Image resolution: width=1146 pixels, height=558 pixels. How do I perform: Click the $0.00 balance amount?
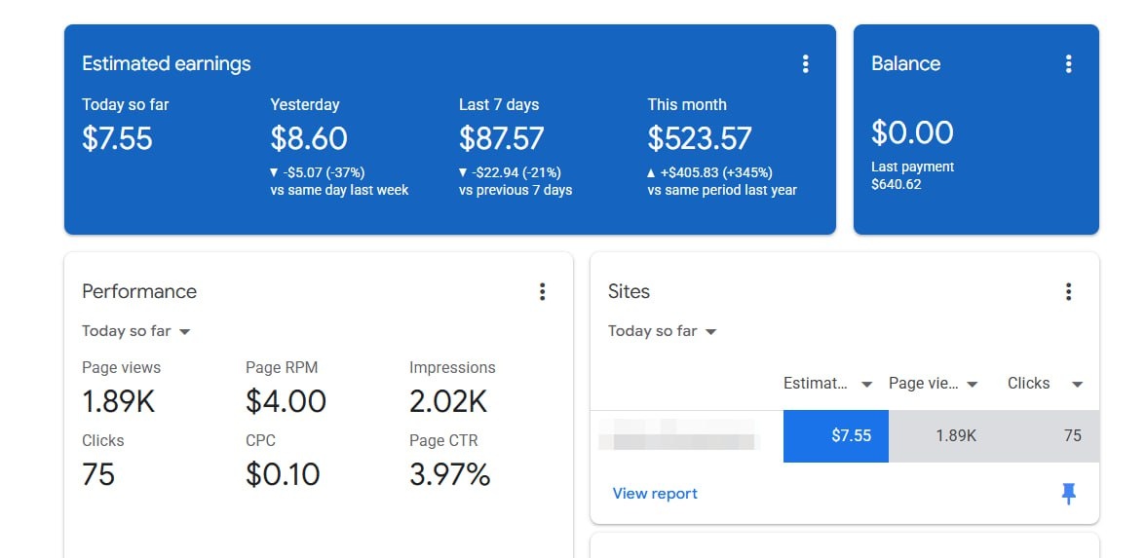[912, 132]
